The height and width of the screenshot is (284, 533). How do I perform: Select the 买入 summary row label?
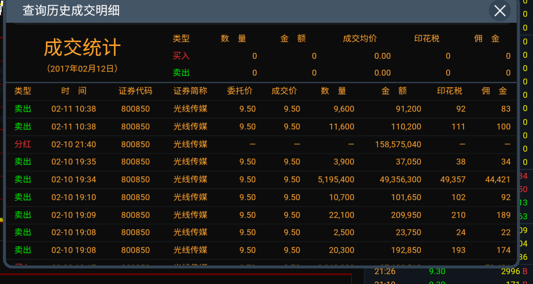[181, 56]
